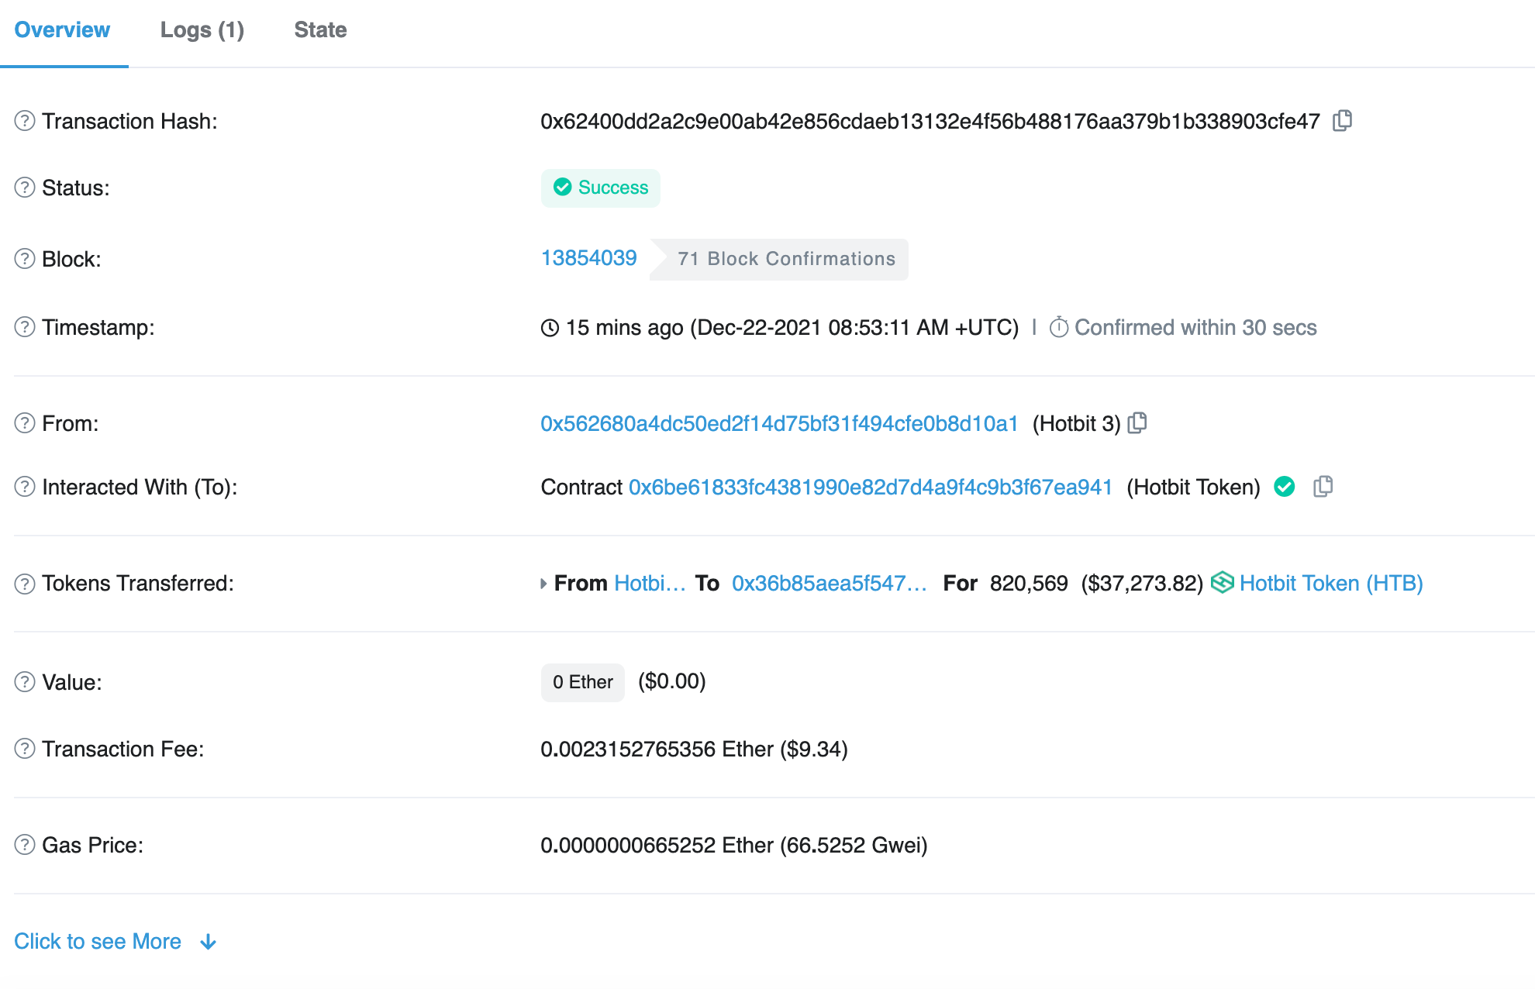Switch to the Logs (1) tab
Screen dimensions: 1535x989
(202, 30)
